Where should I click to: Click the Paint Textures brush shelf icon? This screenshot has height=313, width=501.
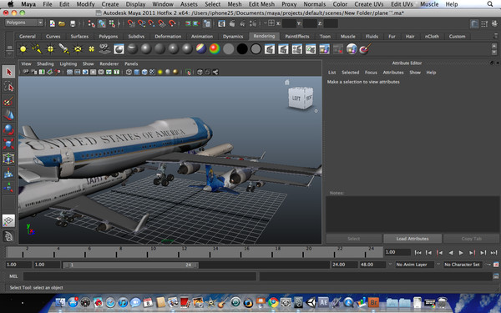tap(365, 49)
